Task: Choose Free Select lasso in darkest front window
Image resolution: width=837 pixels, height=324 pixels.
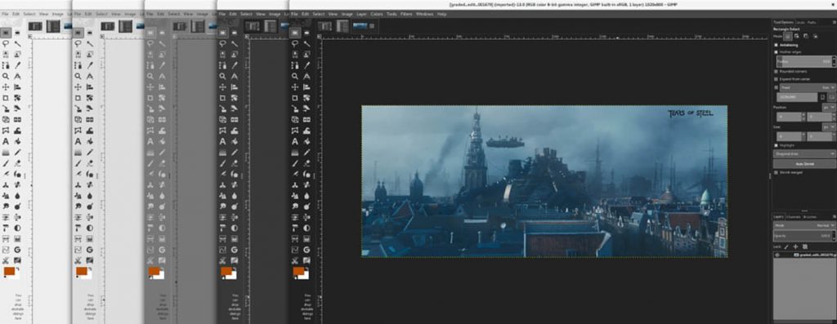Action: click(x=294, y=44)
